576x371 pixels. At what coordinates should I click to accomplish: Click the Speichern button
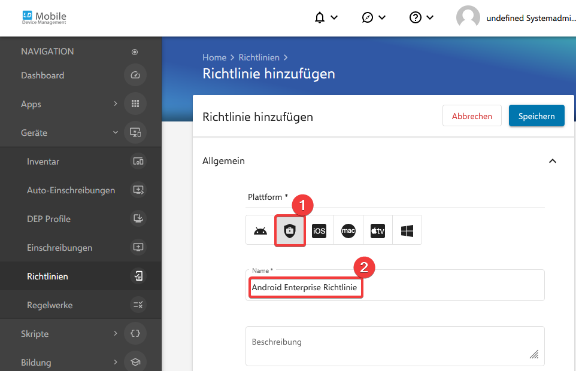pyautogui.click(x=536, y=116)
